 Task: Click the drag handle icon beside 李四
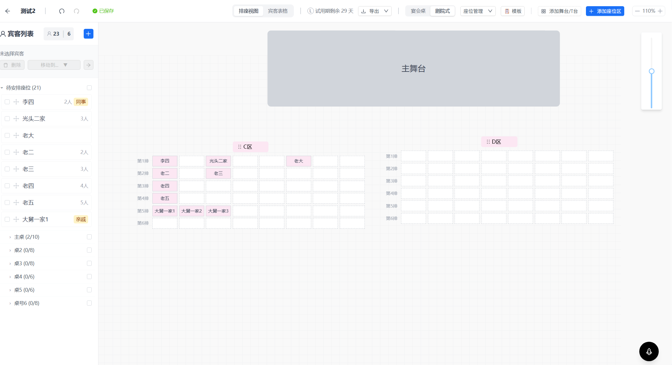coord(16,102)
